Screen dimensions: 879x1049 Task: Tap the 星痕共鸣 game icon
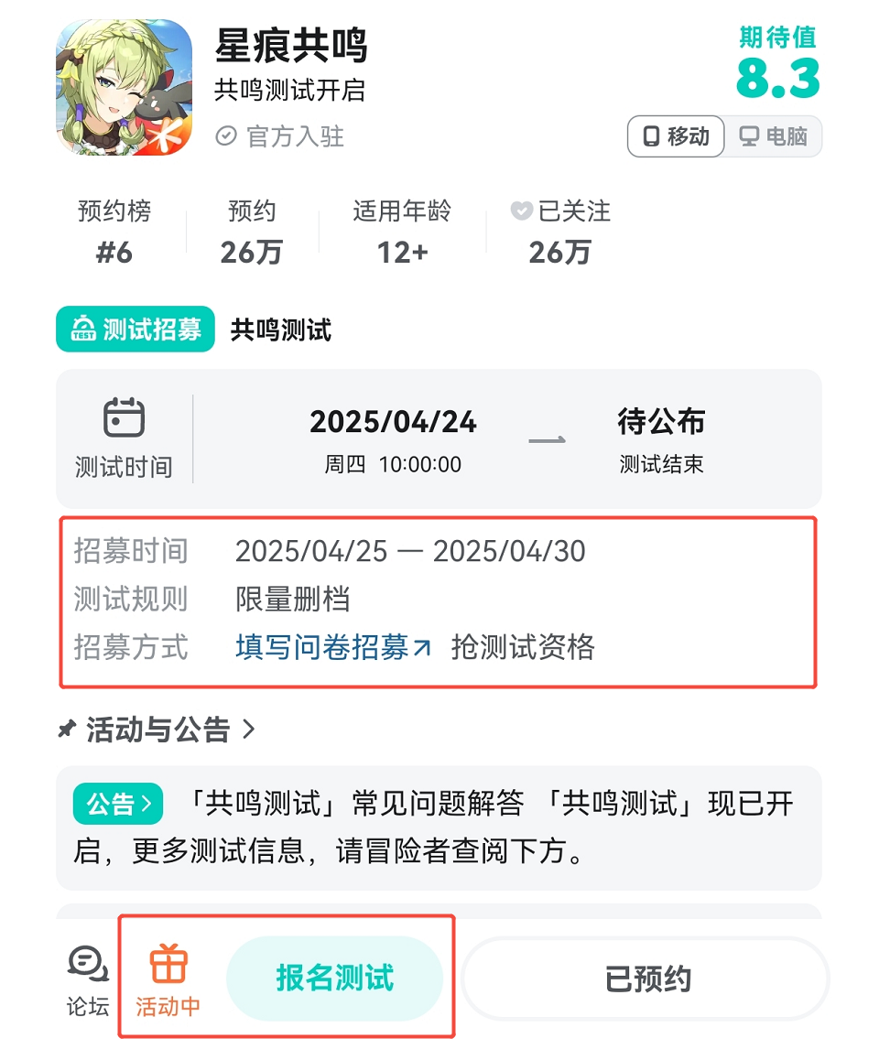(124, 87)
